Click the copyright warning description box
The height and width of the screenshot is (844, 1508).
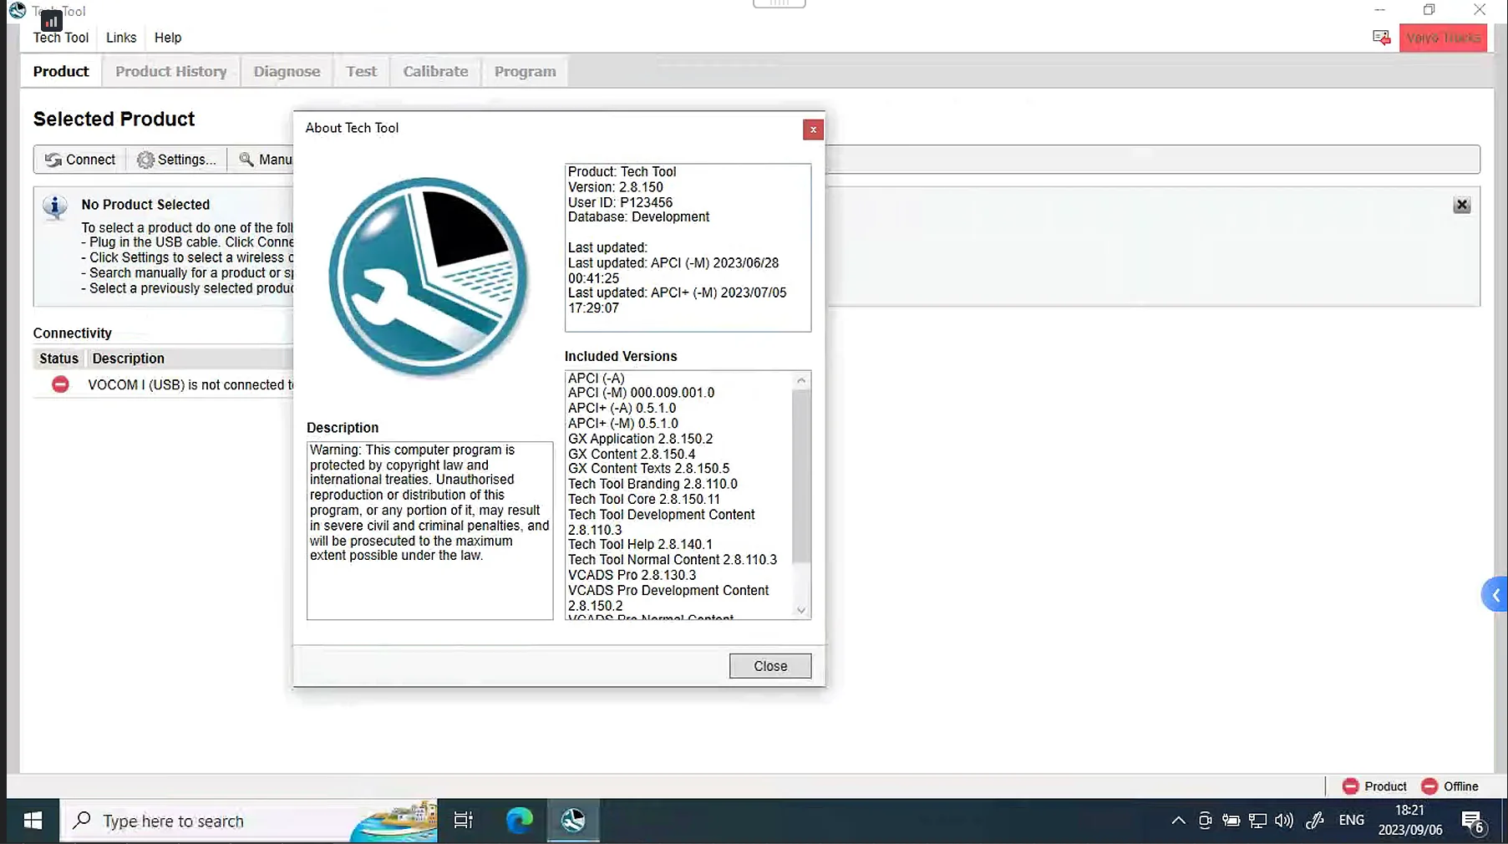(429, 531)
